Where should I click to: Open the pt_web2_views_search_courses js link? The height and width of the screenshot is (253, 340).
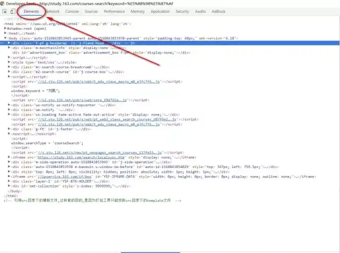107,119
